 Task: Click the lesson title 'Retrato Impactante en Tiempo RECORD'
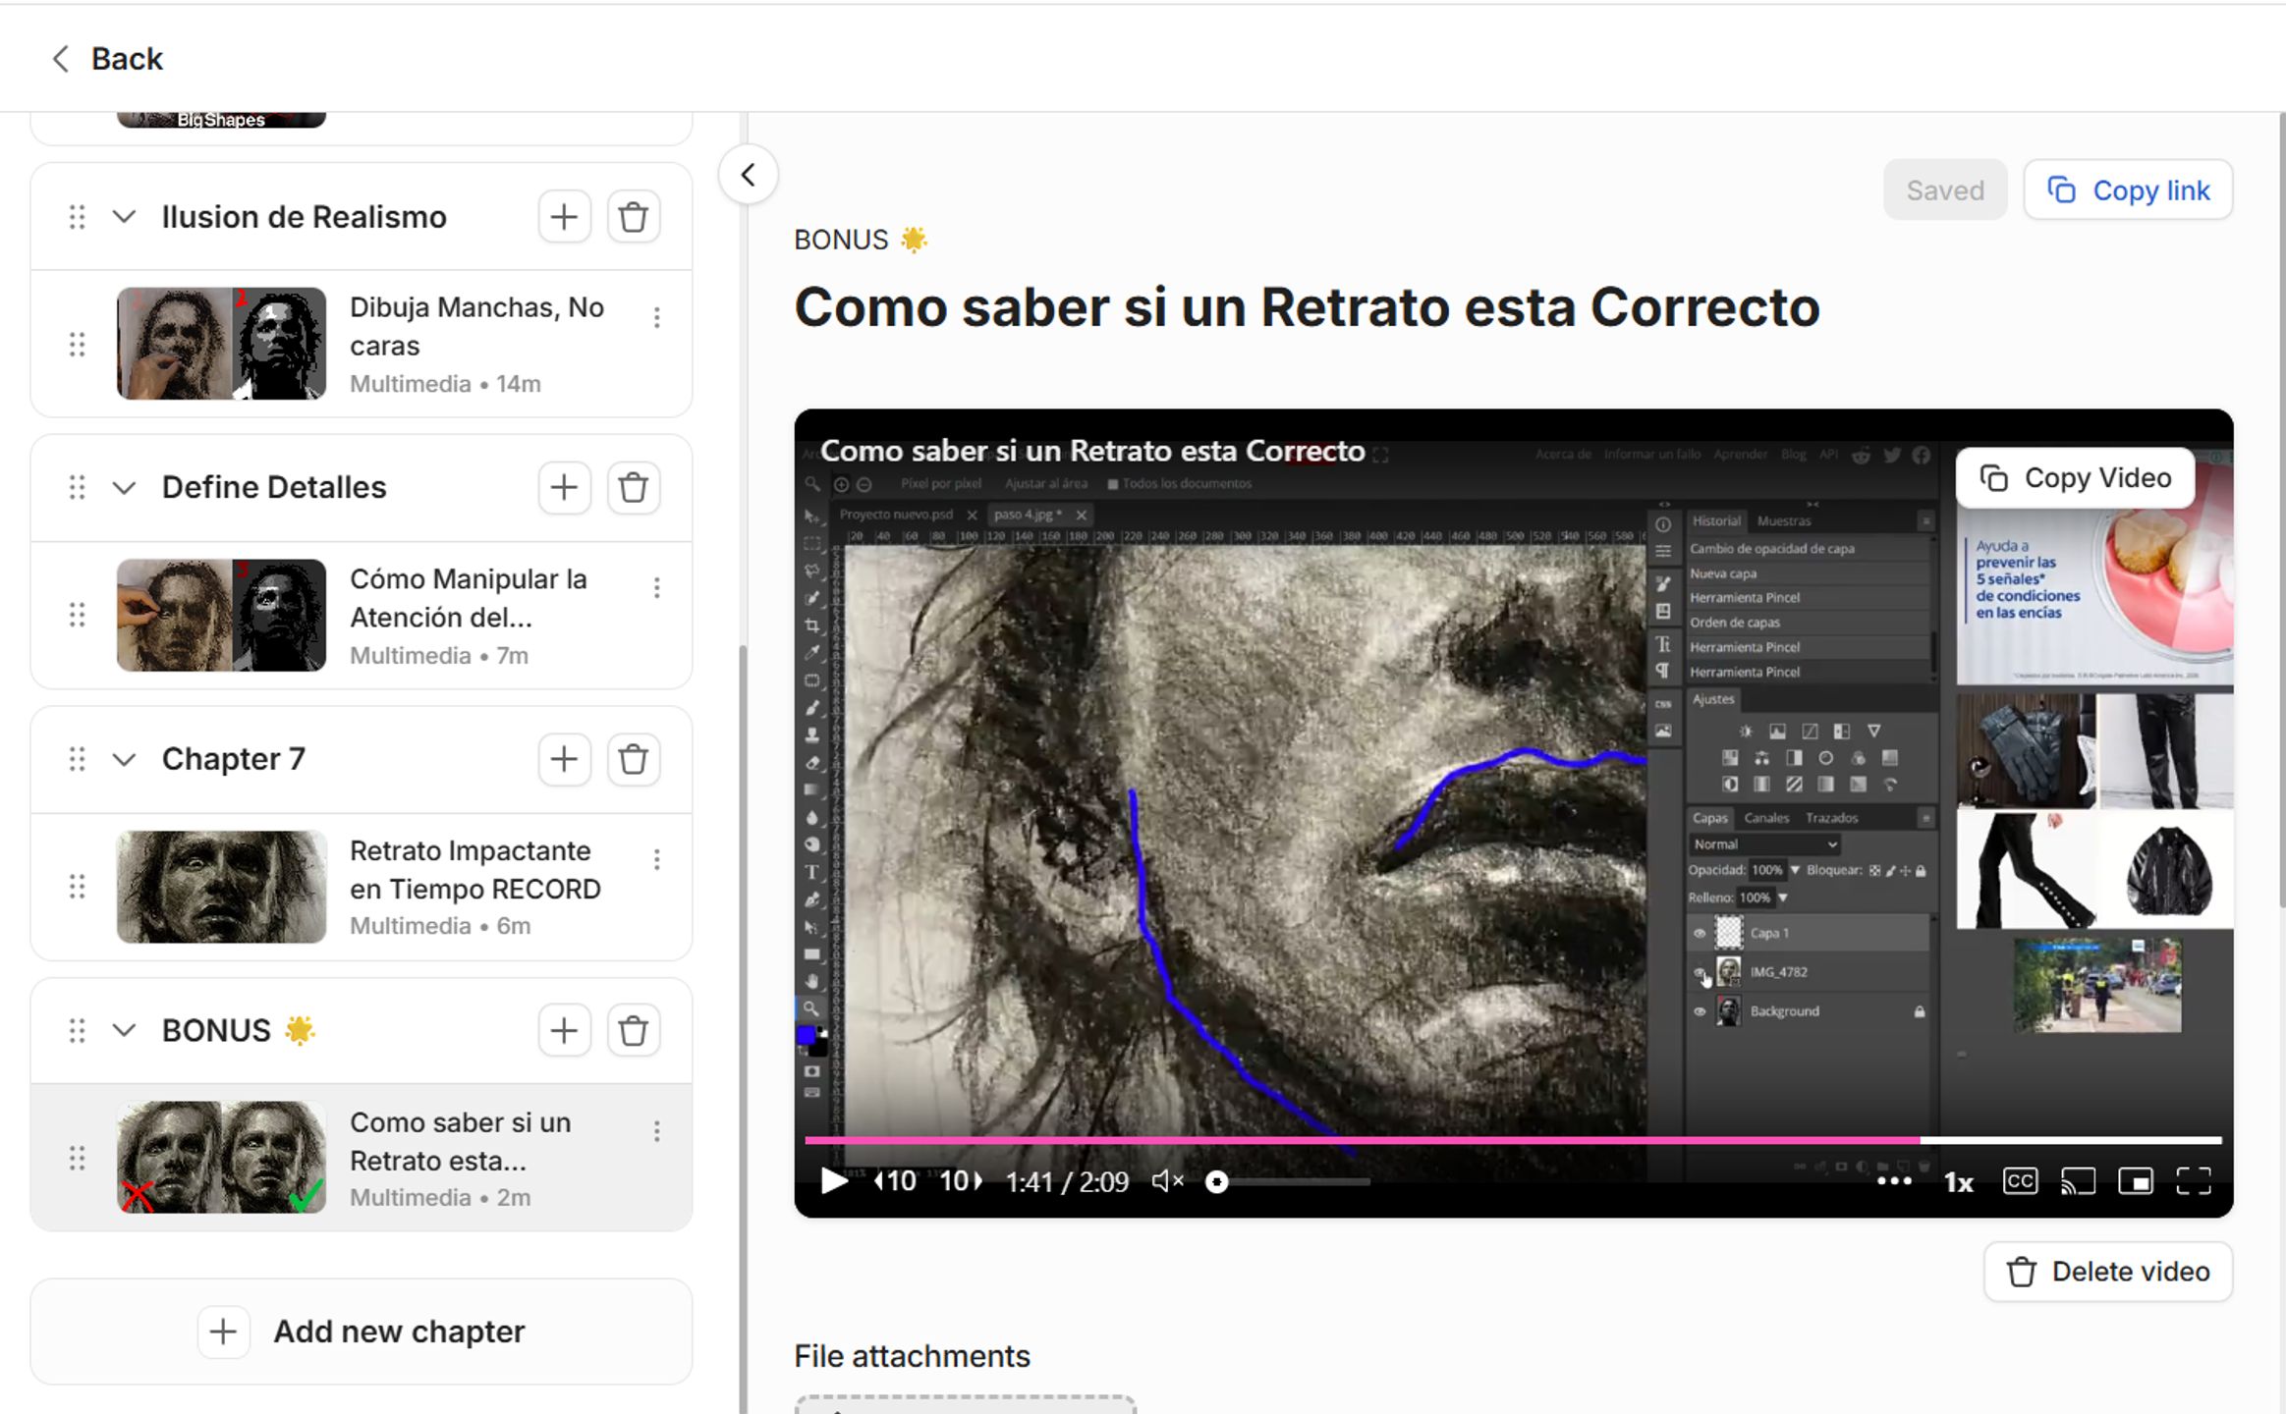[475, 870]
